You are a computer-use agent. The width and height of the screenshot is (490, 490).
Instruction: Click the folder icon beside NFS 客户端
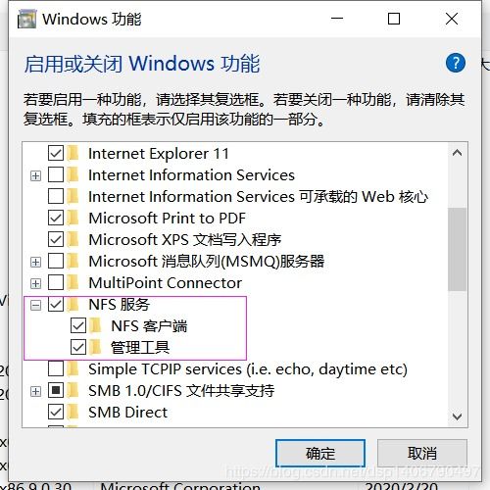coord(96,325)
